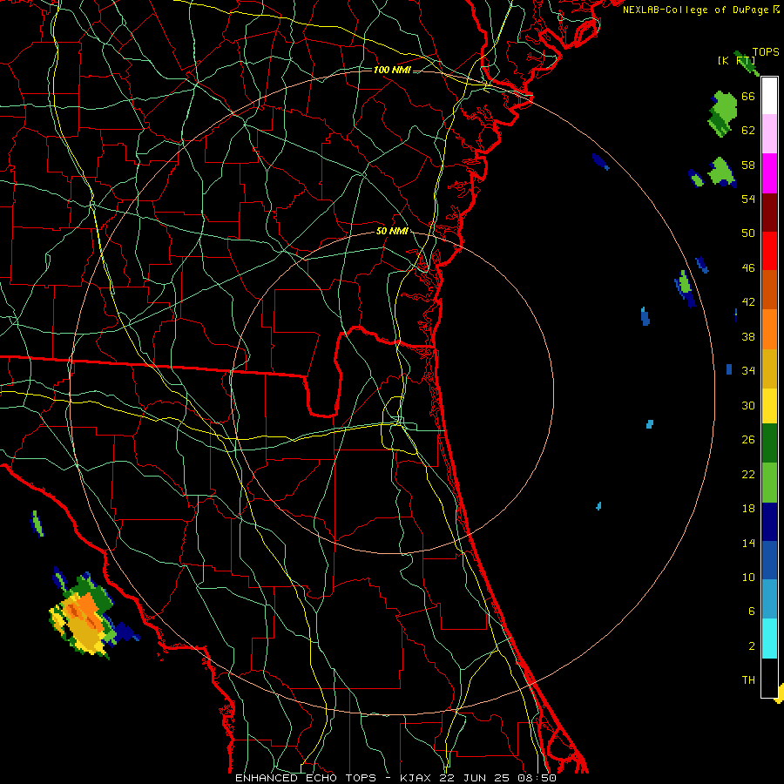Click the gold legend swatch
Image resolution: width=784 pixels, height=784 pixels.
769,368
